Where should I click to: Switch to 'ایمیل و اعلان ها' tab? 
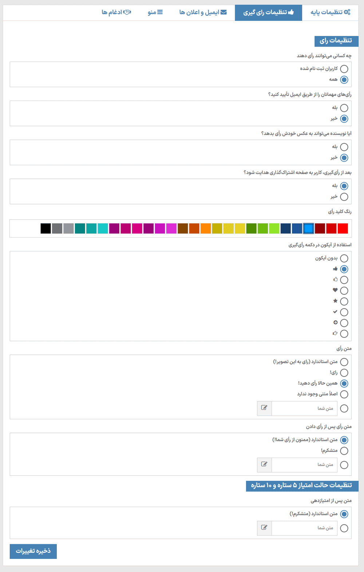point(203,12)
